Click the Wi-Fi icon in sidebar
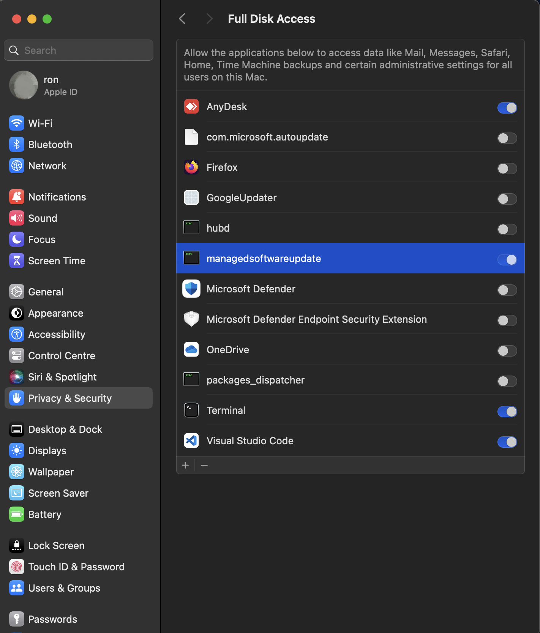Screen dimensions: 540x633 [17, 123]
